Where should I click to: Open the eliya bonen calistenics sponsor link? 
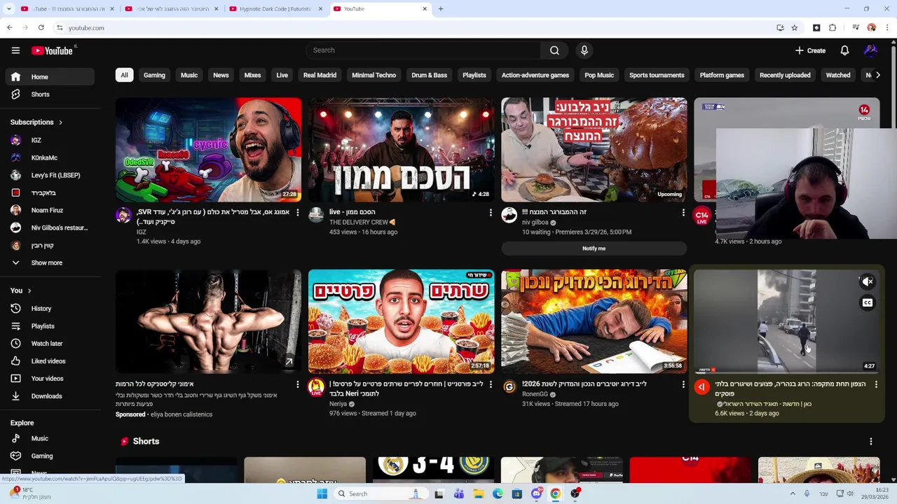(x=182, y=414)
